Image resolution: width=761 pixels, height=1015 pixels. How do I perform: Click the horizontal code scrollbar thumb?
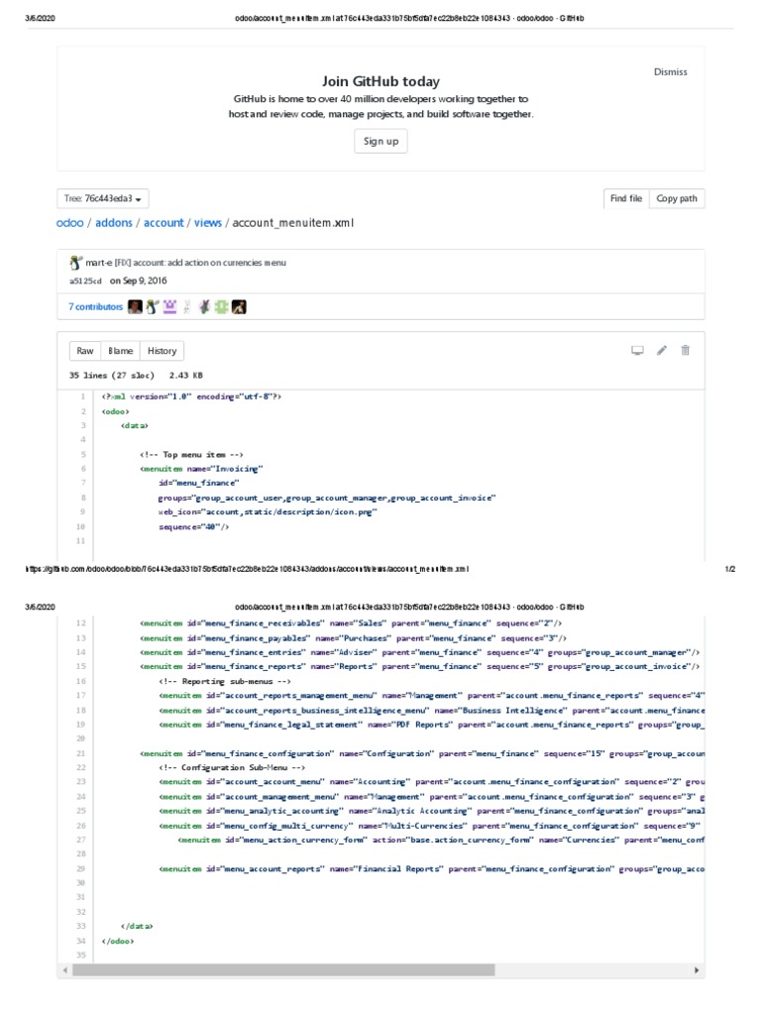tap(283, 969)
